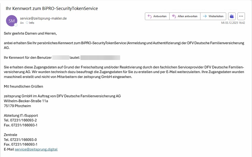Click the email subject line title
The image size is (252, 157).
click(x=52, y=8)
